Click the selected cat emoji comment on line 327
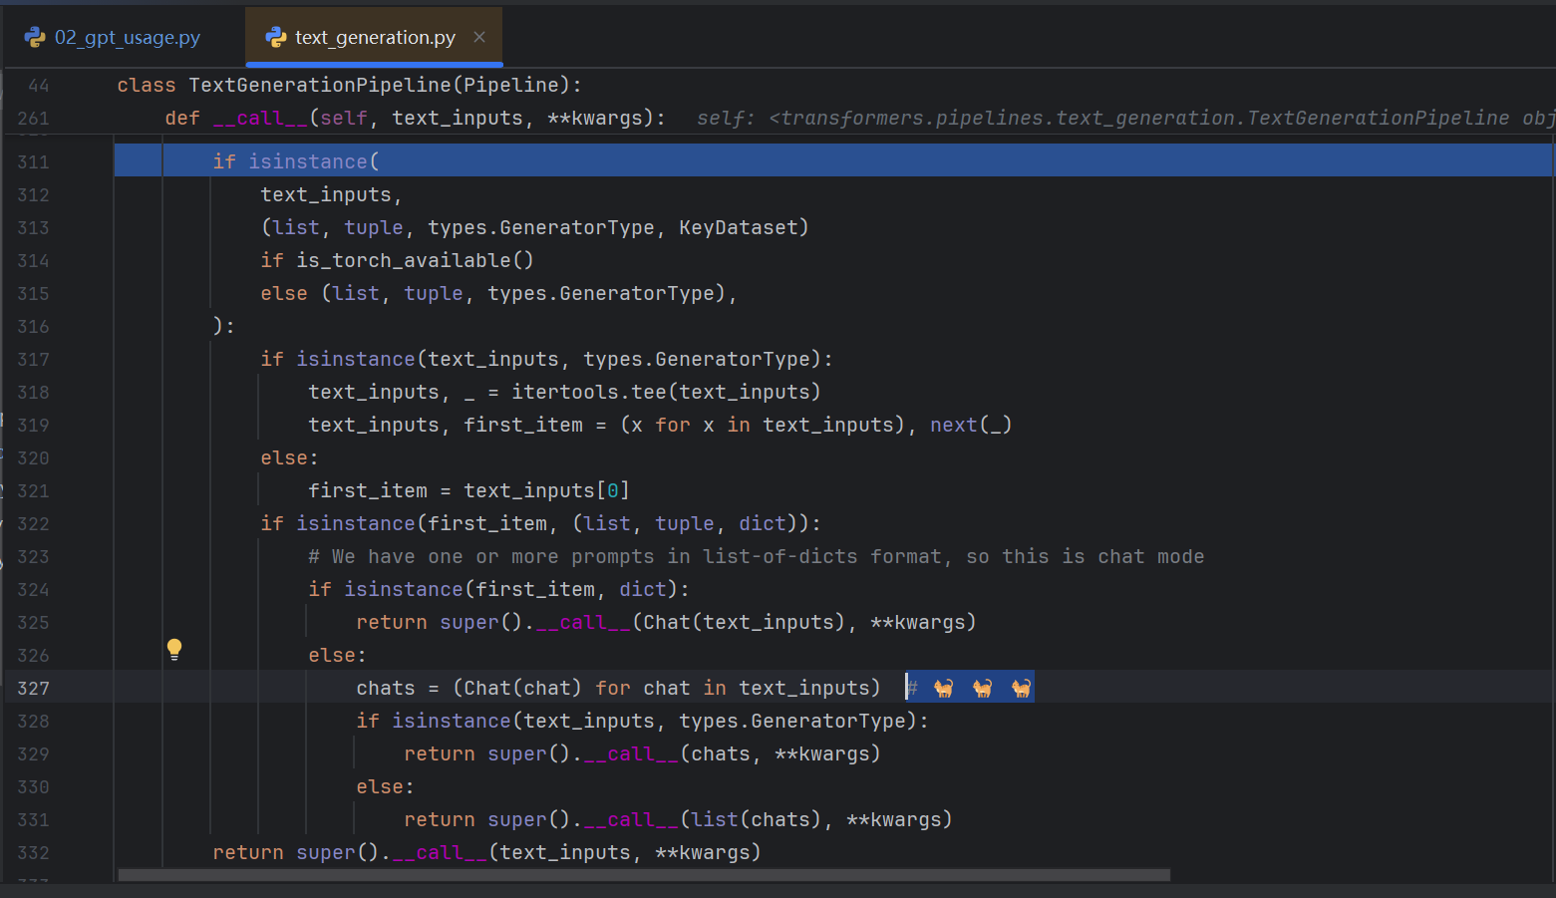 click(969, 687)
